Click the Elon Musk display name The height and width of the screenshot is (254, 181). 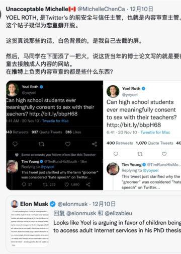(x=34, y=204)
